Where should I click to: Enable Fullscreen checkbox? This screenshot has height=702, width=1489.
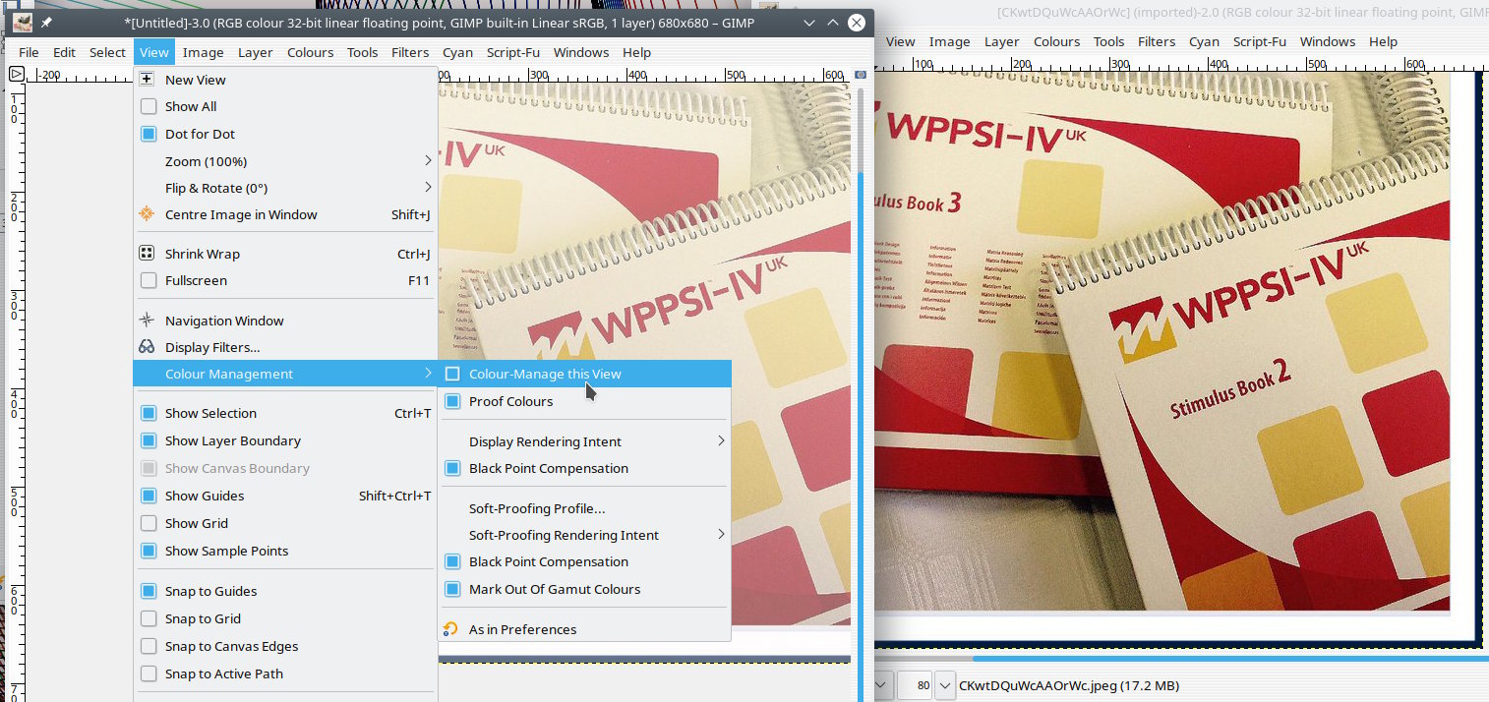click(149, 280)
